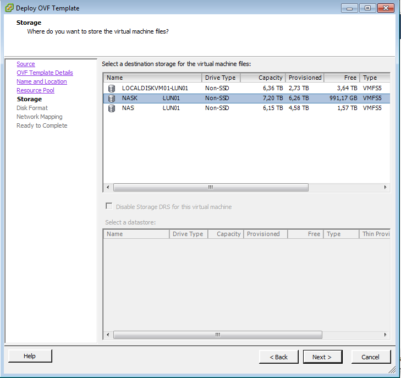Image resolution: width=401 pixels, height=378 pixels.
Task: Cancel the OVF deployment wizard
Action: [x=371, y=357]
